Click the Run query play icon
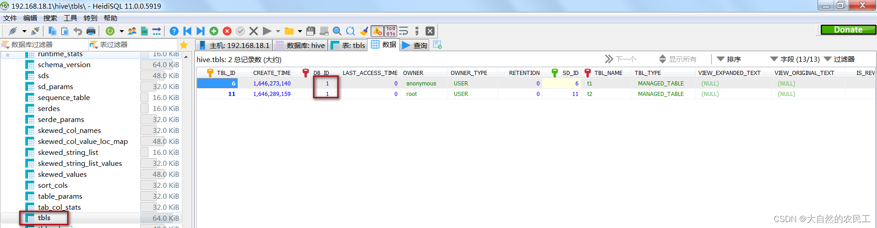The width and height of the screenshot is (877, 228). 267,31
